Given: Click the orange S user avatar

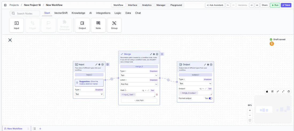Looking at the screenshot, I should (x=272, y=44).
